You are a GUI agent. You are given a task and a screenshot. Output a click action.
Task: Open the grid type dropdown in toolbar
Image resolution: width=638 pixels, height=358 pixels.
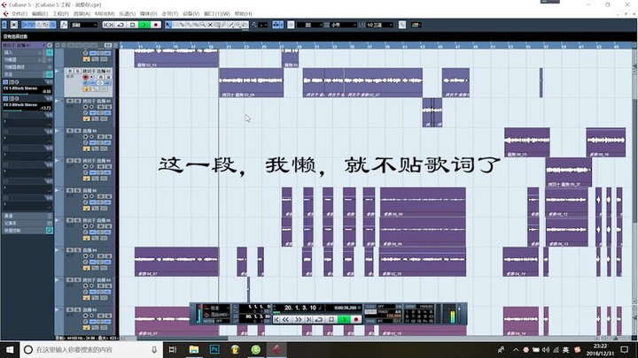pyautogui.click(x=342, y=25)
